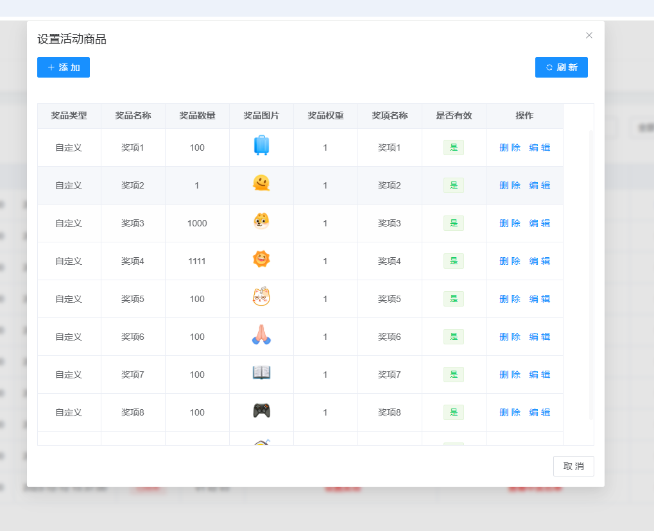Click the game controller image for 奖项8
This screenshot has width=654, height=531.
(x=261, y=411)
